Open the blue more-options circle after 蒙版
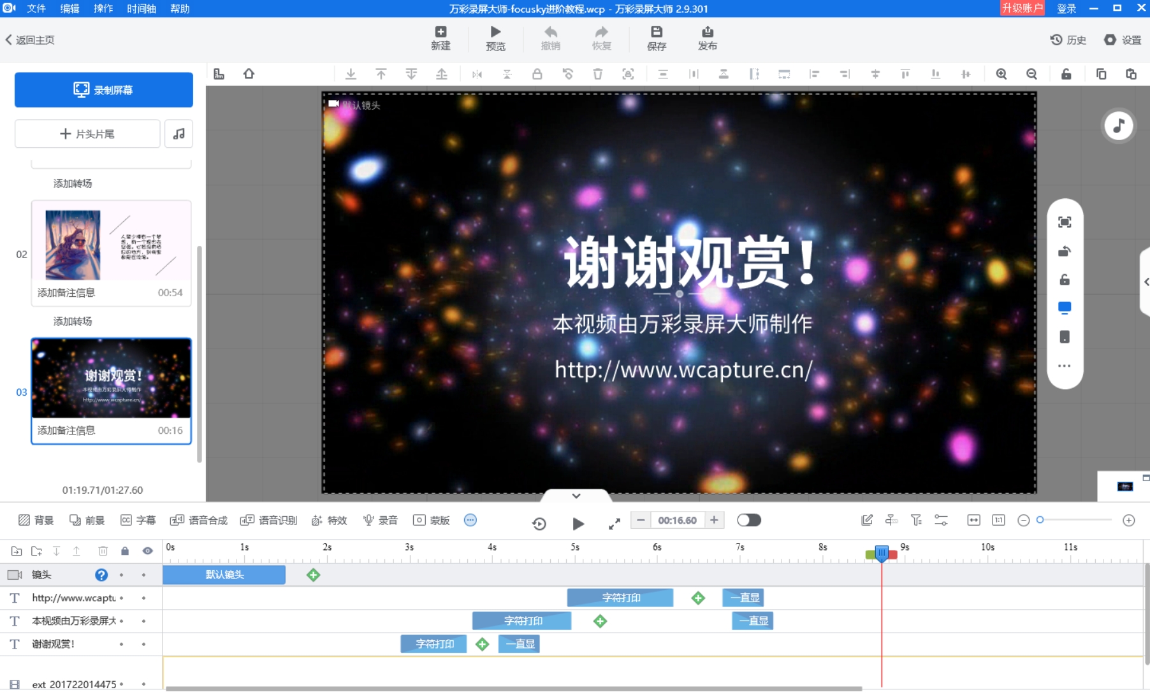1150x697 pixels. click(470, 520)
